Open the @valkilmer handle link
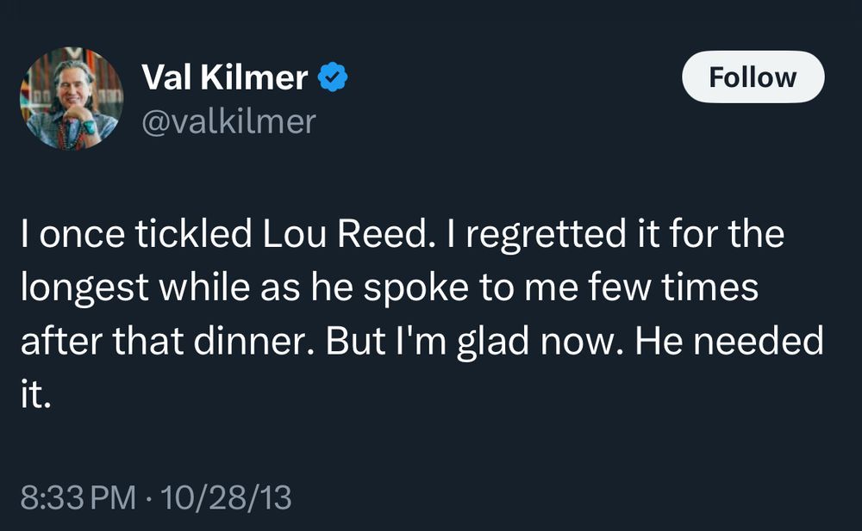This screenshot has height=531, width=862. [x=229, y=121]
